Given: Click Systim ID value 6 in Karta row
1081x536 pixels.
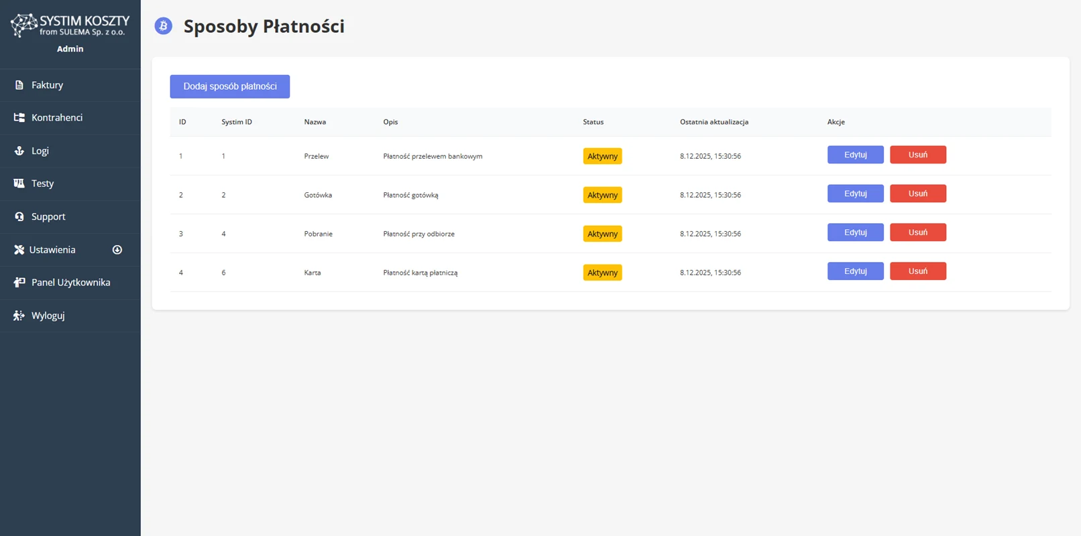Looking at the screenshot, I should tap(223, 273).
